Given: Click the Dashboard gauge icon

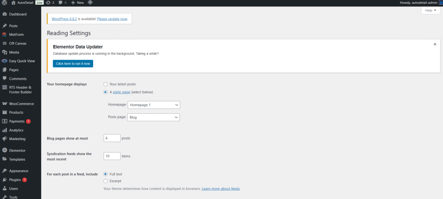Looking at the screenshot, I should [x=4, y=14].
